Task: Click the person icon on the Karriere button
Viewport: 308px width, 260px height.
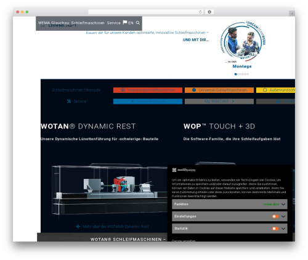Action: 278,101
